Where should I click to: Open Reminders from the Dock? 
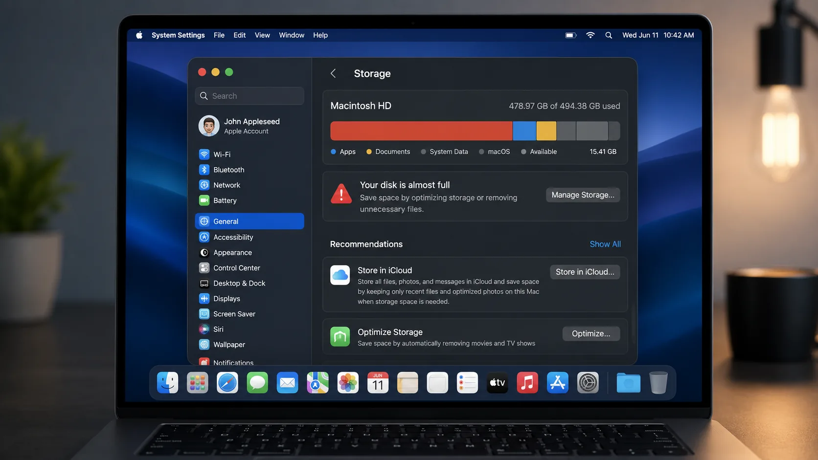(467, 383)
